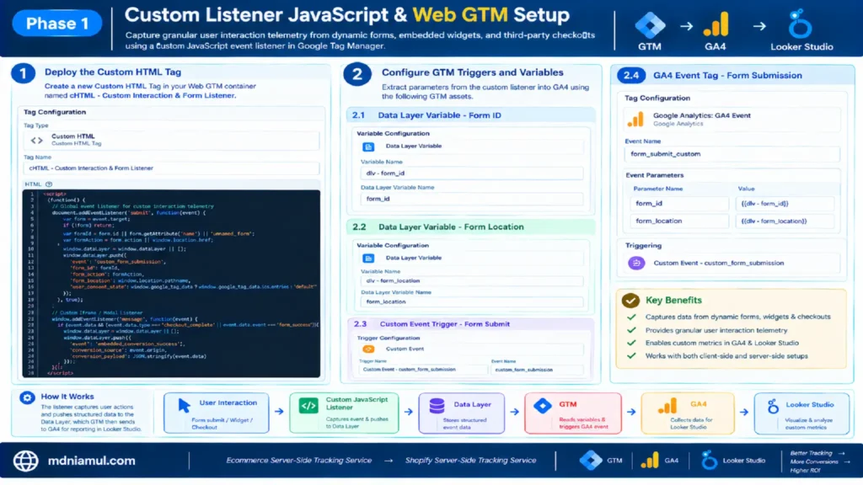
Task: Click the '2.3 Custom Event Trigger - Form Submit' header
Action: 472,324
